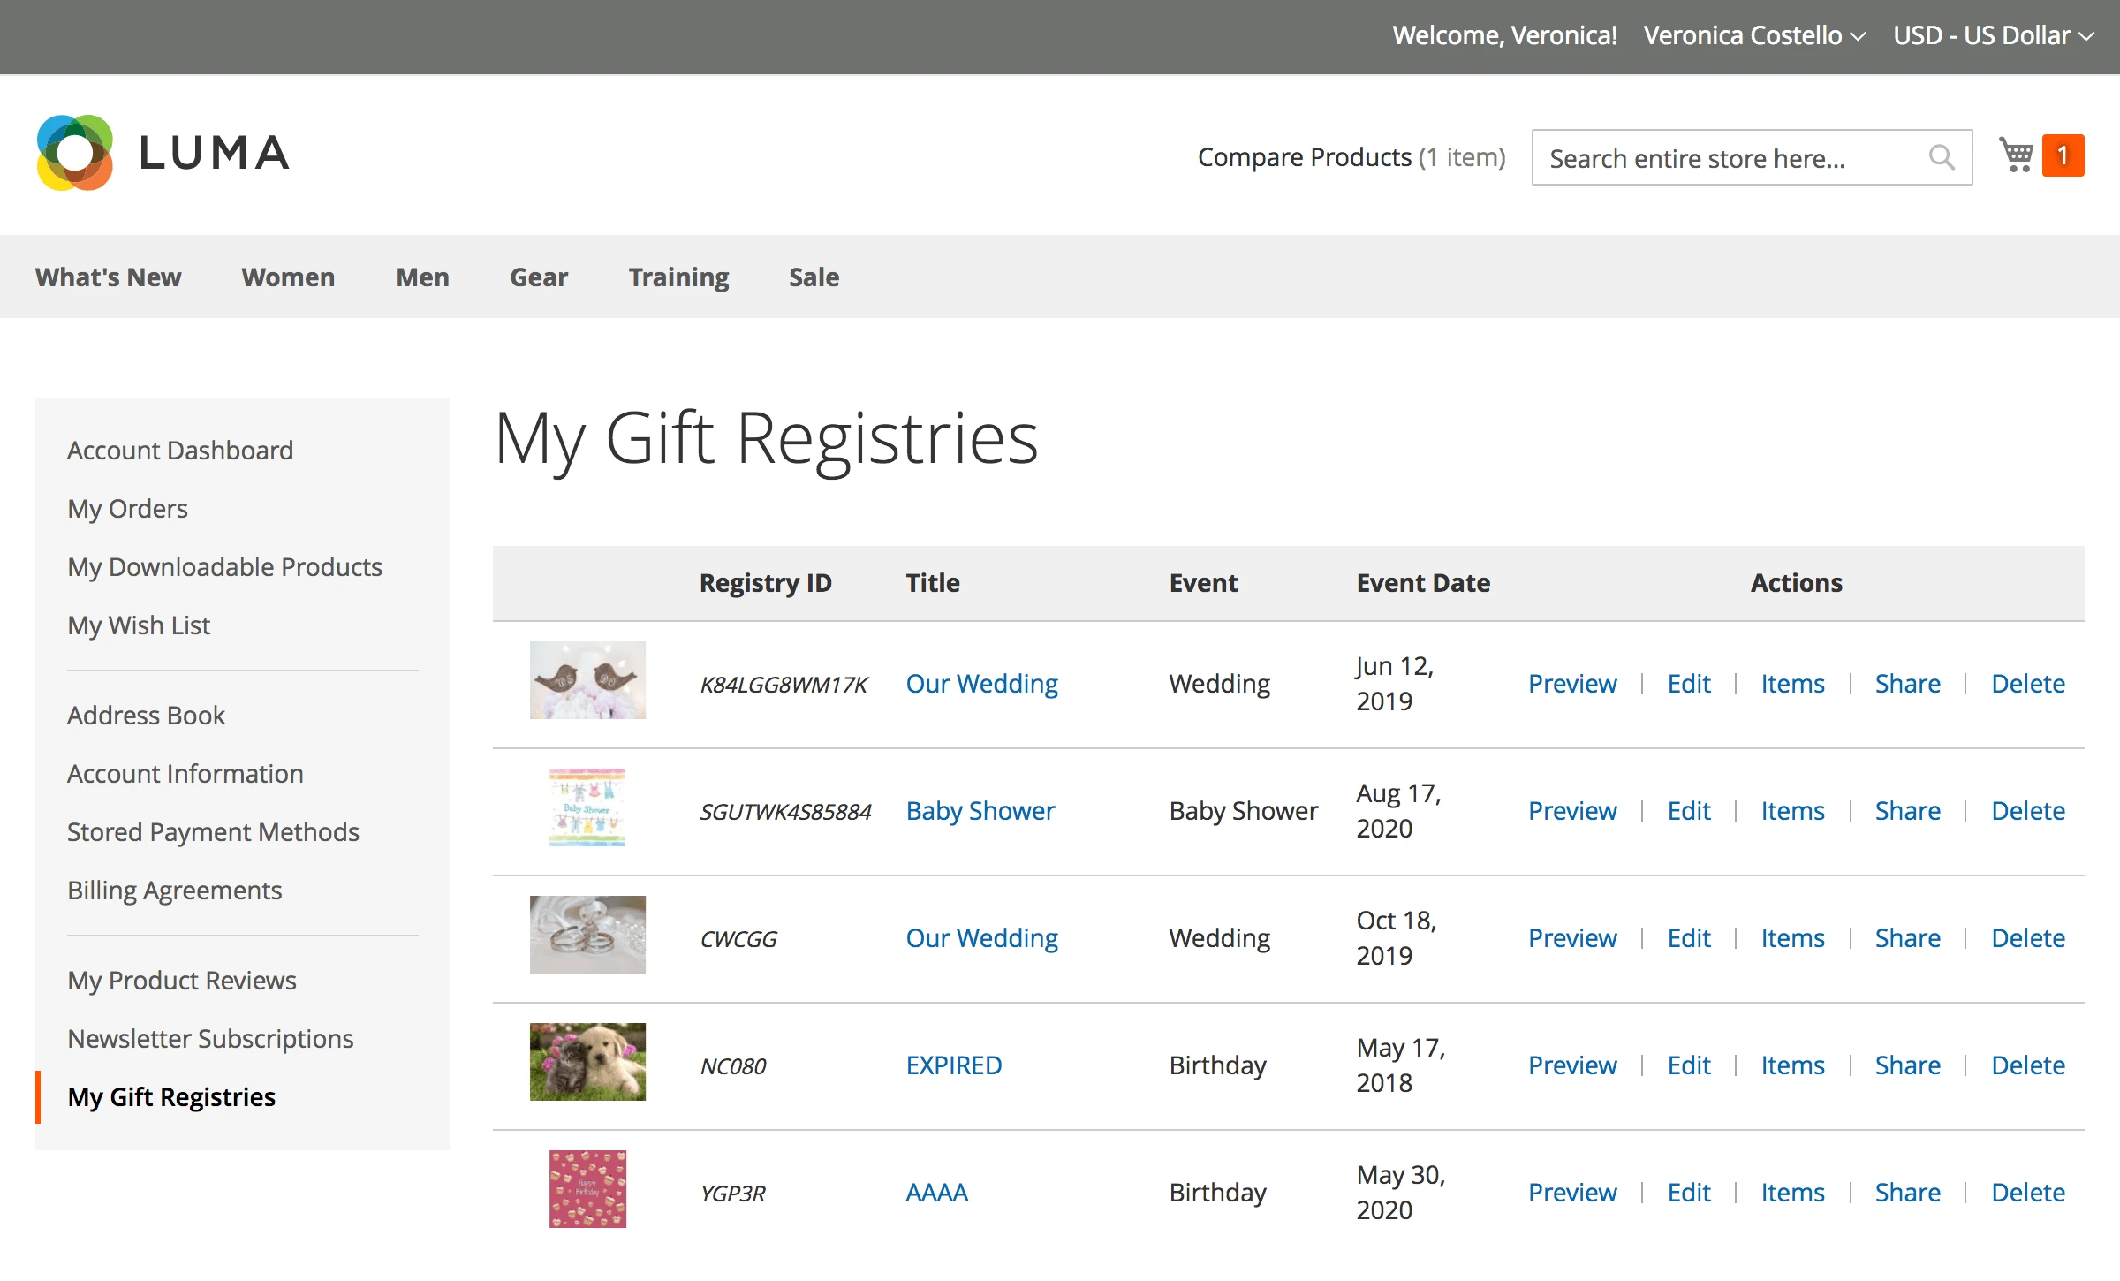Click the cart item count badge
This screenshot has height=1281, width=2120.
[2063, 155]
